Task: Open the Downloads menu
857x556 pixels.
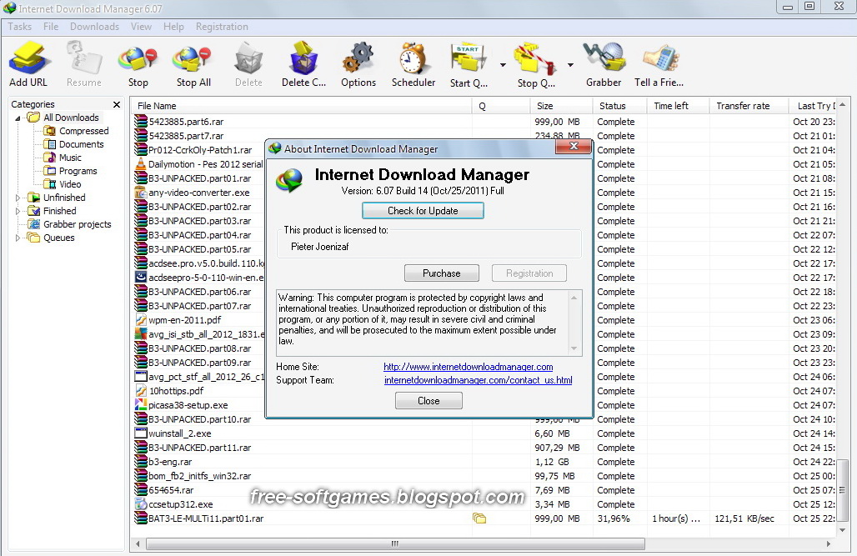Action: 94,27
